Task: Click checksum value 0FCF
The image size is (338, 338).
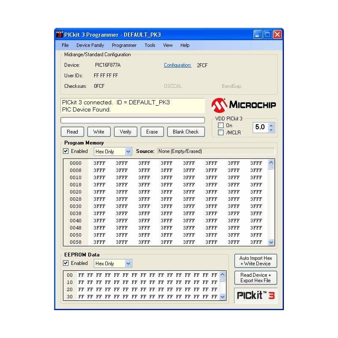Action: [x=99, y=86]
